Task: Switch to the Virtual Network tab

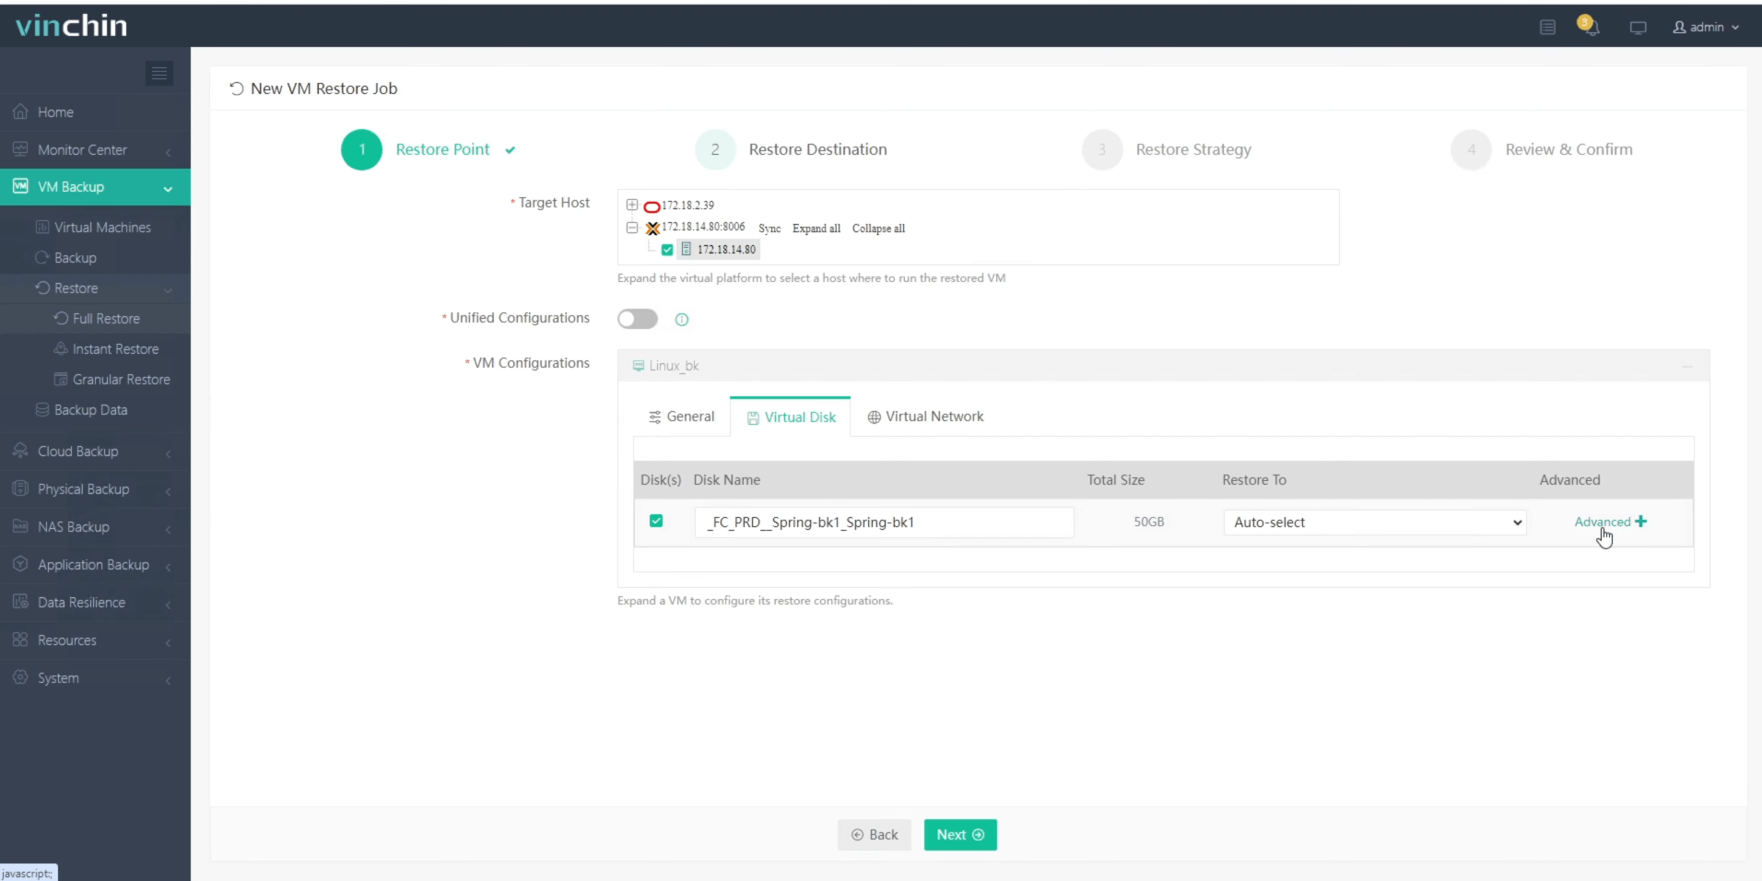Action: [925, 417]
